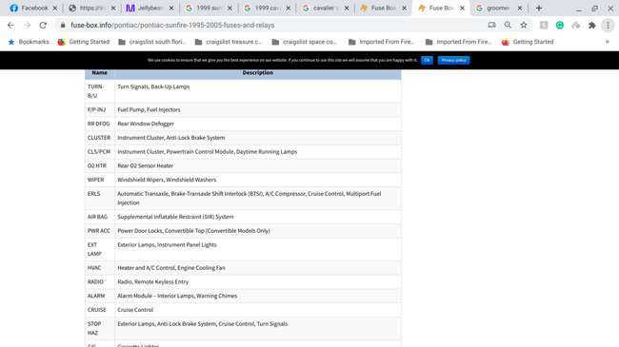Click the forward navigation arrow
The image size is (619, 347).
[27, 26]
